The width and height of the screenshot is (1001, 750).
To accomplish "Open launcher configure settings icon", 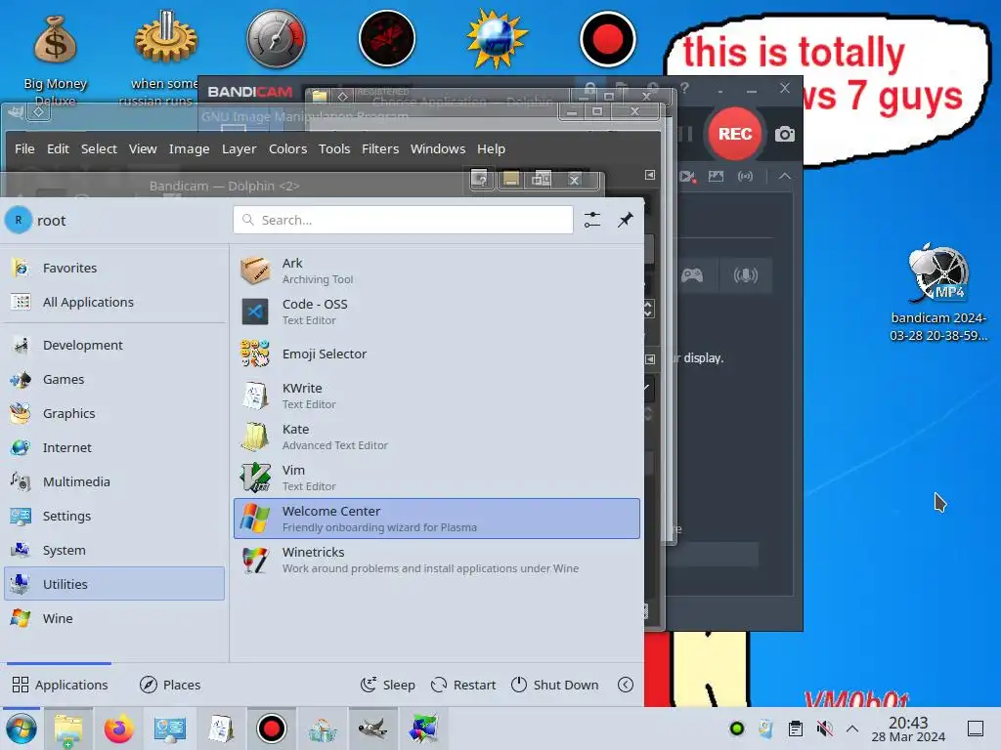I will coord(592,220).
